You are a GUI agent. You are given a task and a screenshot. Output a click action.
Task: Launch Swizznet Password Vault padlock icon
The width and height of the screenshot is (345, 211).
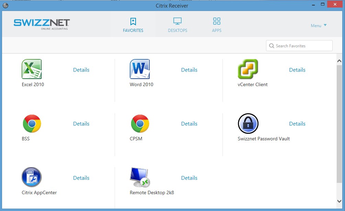tap(248, 124)
